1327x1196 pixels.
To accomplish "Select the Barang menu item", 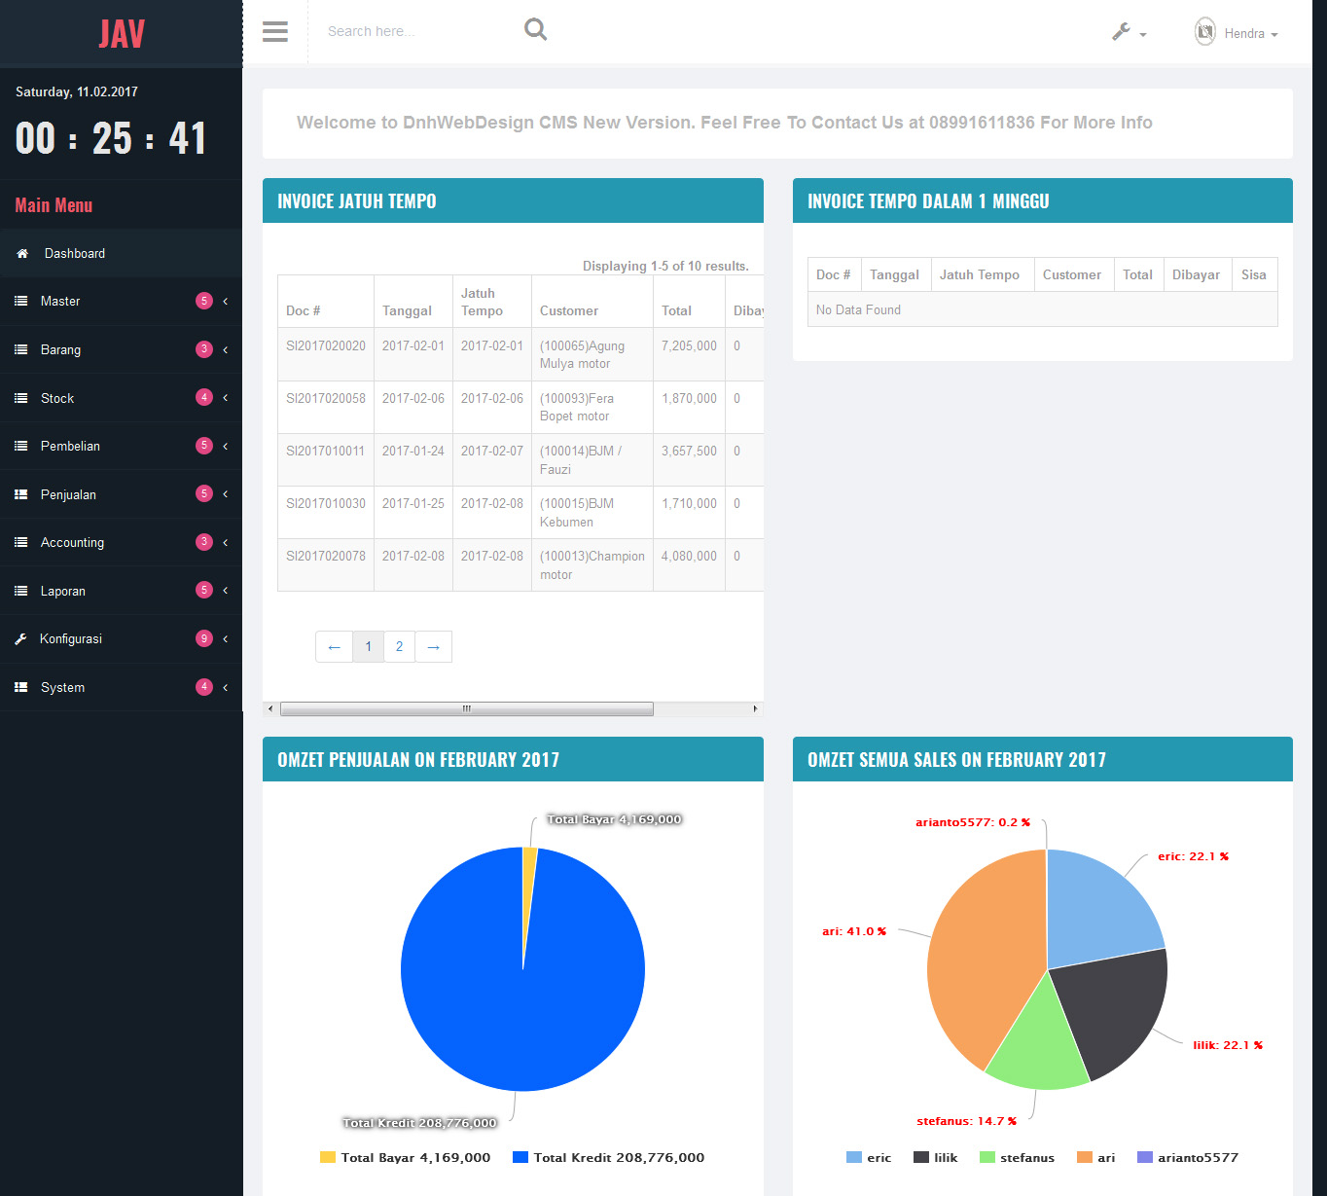I will pyautogui.click(x=60, y=349).
